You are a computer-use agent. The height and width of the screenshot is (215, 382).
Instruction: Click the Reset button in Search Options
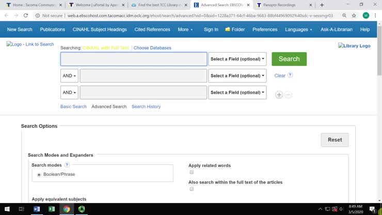pyautogui.click(x=335, y=140)
